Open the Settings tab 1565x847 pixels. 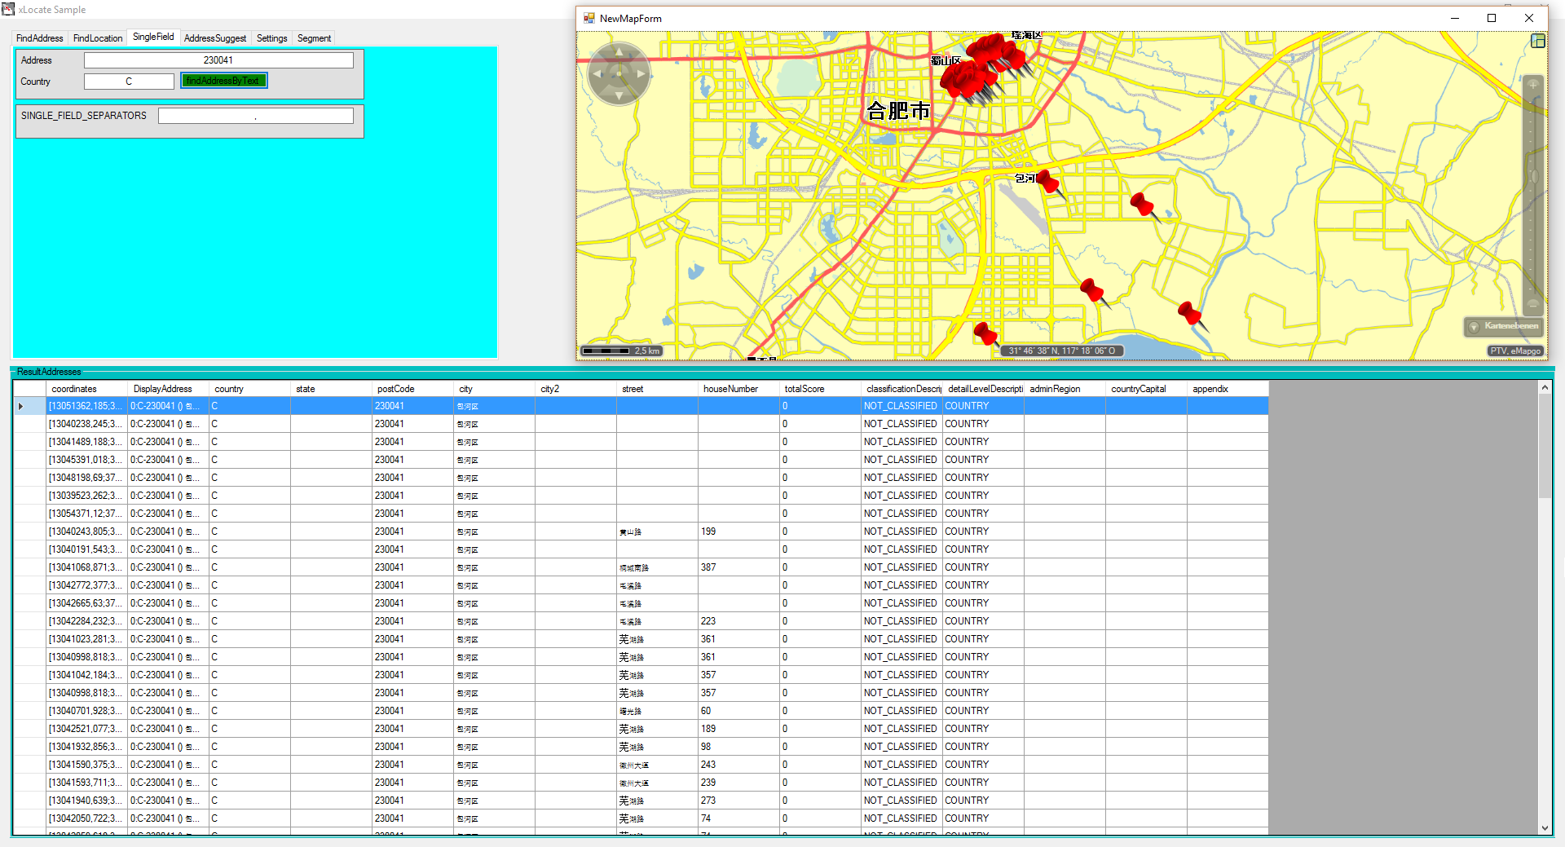pyautogui.click(x=271, y=38)
